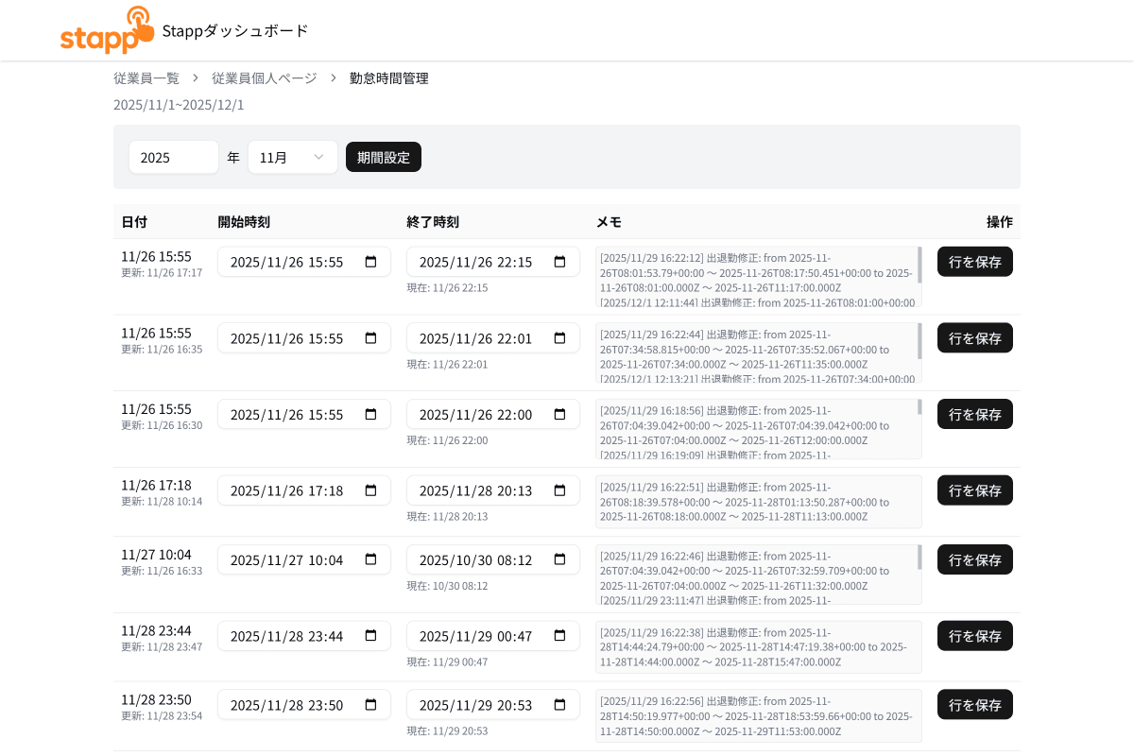Open calendar picker for 11/26 17:18 start time
This screenshot has width=1134, height=756.
click(x=370, y=490)
